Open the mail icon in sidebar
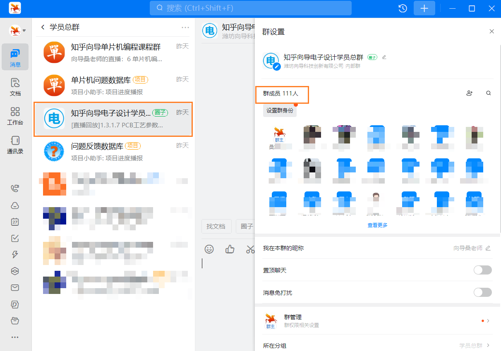Image resolution: width=501 pixels, height=351 pixels. (15, 288)
